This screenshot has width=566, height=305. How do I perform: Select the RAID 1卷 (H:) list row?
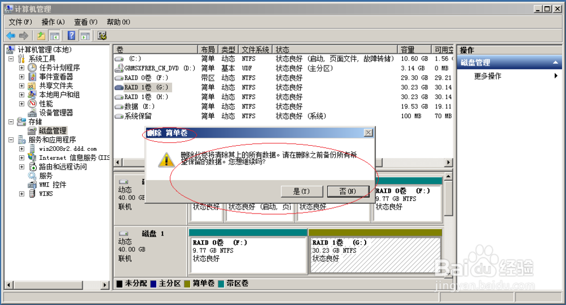tap(284, 97)
